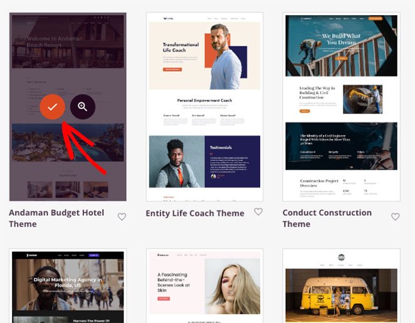Open the Entity Life Coach theme thumbnail

coord(204,107)
